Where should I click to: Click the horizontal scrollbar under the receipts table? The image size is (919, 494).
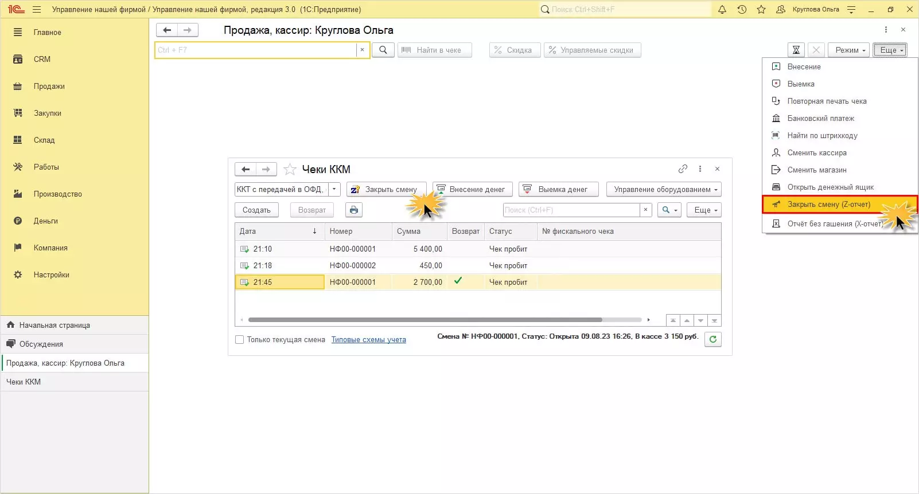tap(425, 320)
